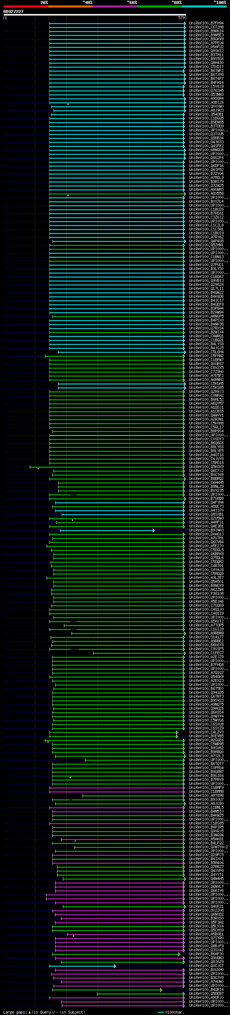
Task: Select the UniRef100_B3G3Y8 label
Action: [x=206, y=978]
